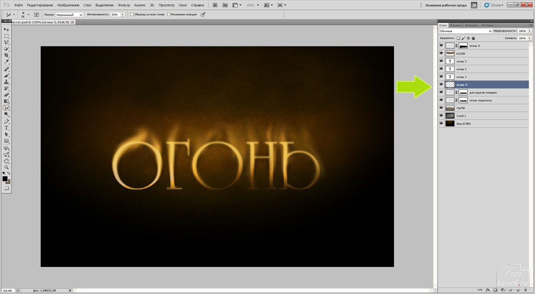535x294 pixels.
Task: Click the foreground color swatch
Action: click(5, 179)
